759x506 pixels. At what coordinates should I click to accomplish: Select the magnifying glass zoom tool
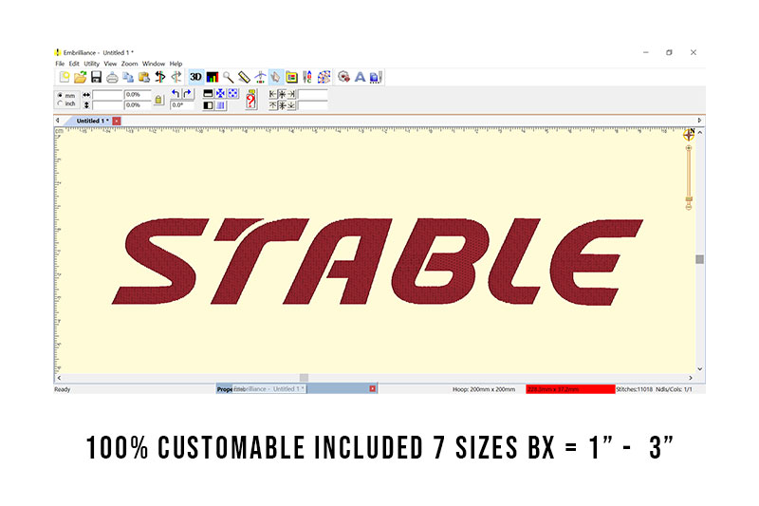tap(228, 77)
